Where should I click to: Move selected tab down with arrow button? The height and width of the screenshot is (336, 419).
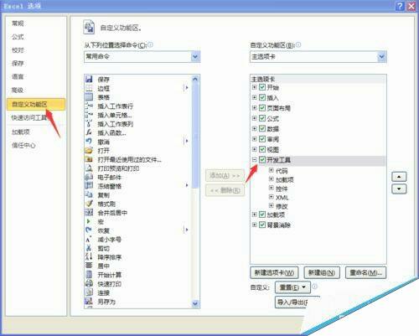(x=399, y=189)
